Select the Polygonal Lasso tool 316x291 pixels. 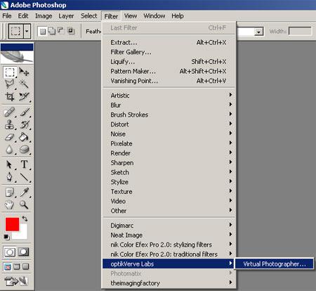(10, 84)
